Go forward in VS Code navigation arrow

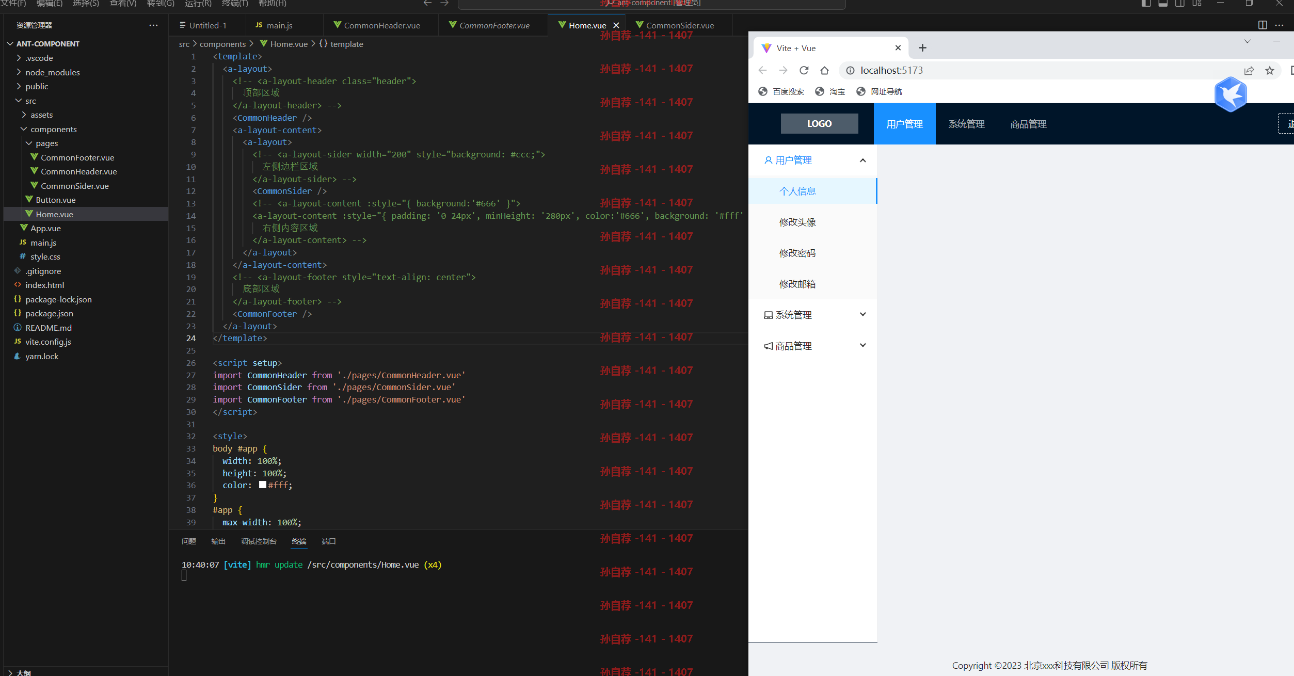[x=444, y=3]
